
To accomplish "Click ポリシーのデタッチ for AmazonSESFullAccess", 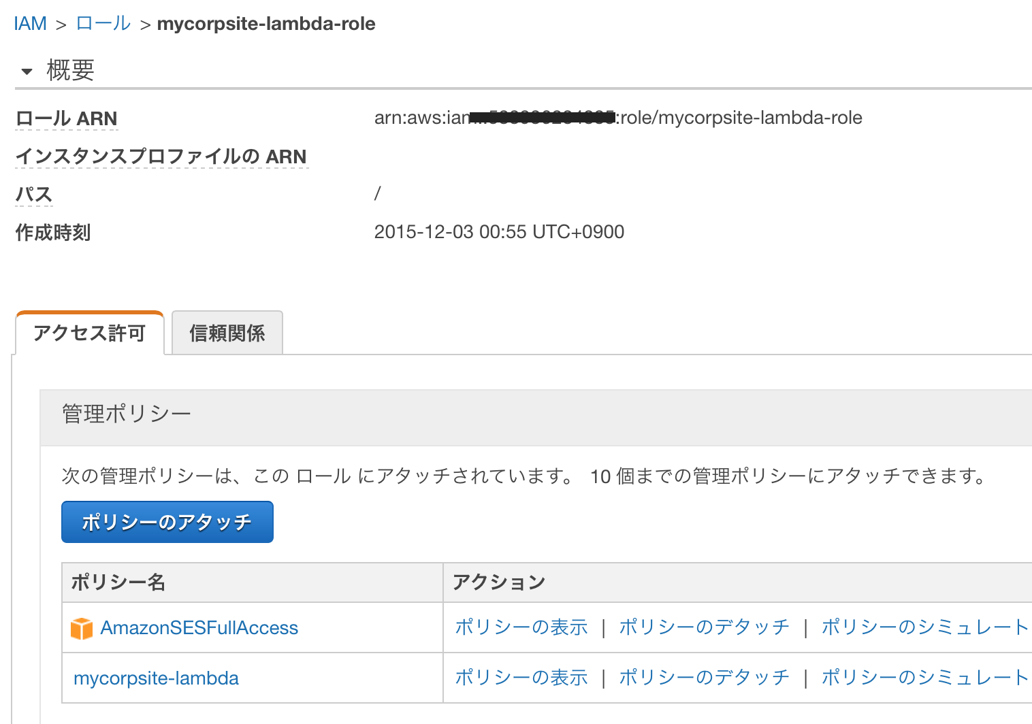I will [704, 627].
